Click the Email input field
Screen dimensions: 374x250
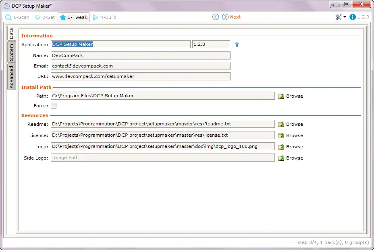point(141,66)
